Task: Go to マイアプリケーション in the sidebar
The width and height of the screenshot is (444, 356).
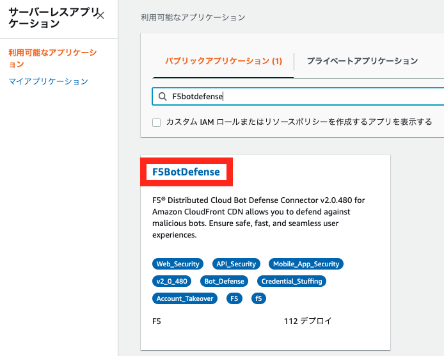Action: tap(49, 81)
